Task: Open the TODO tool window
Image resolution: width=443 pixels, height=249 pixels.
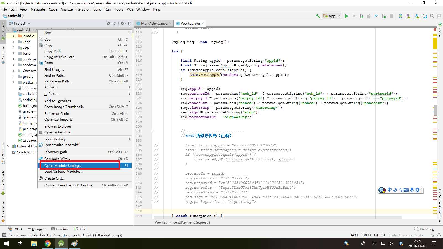Action: pos(15,229)
